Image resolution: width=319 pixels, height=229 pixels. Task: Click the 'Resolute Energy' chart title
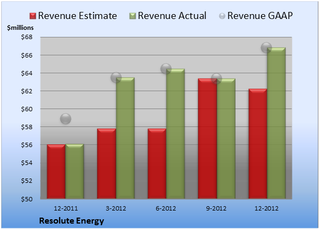point(72,221)
